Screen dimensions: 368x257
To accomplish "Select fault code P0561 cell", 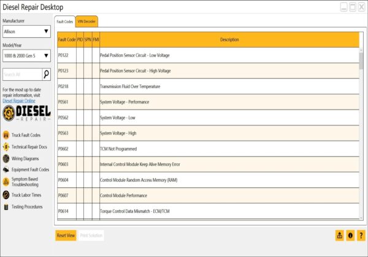I will 67,102.
